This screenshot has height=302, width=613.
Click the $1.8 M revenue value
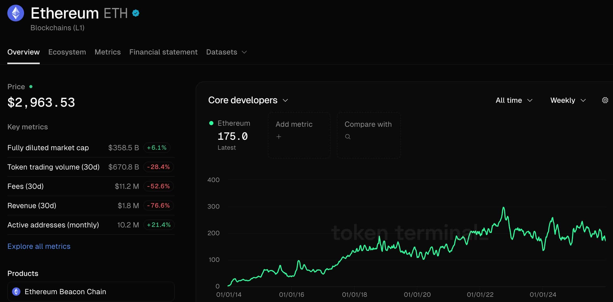tap(128, 206)
